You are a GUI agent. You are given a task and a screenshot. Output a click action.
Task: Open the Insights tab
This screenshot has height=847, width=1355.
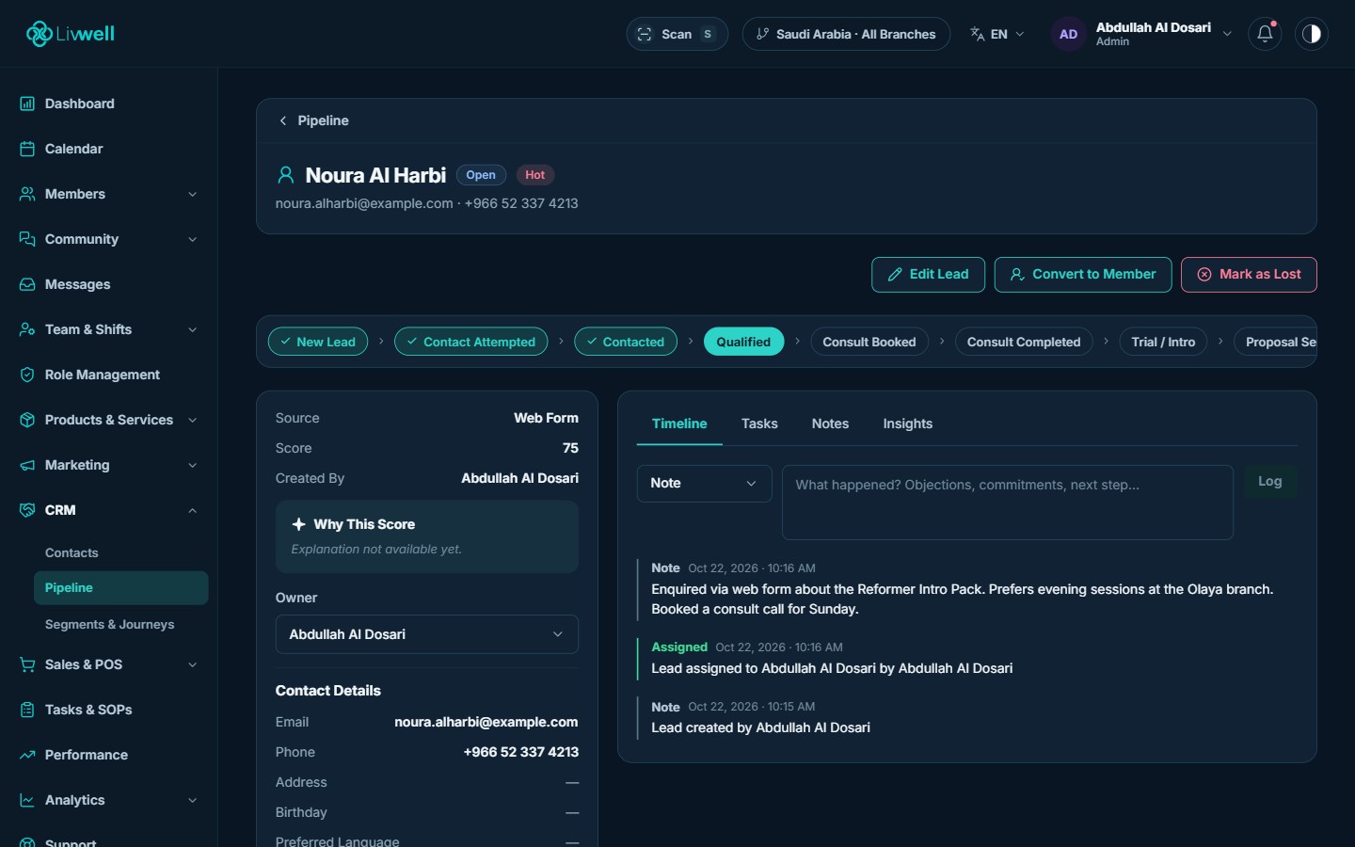coord(907,423)
